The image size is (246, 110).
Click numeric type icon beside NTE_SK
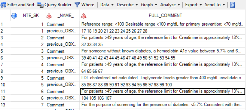click(14, 16)
